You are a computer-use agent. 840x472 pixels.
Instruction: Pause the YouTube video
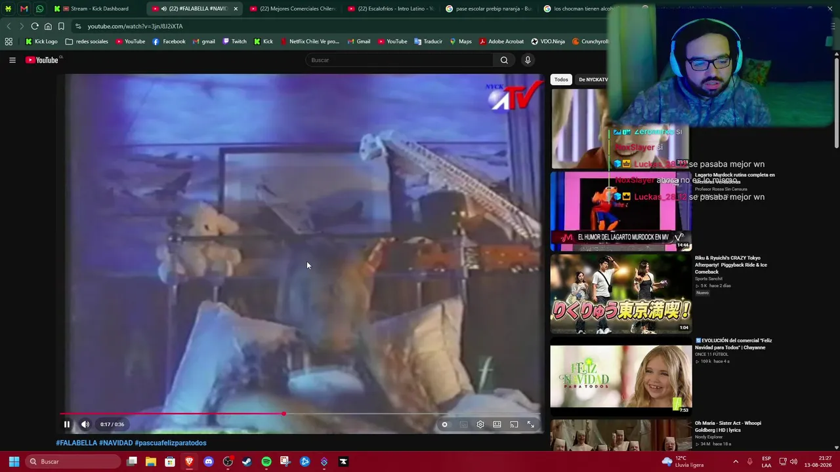(66, 424)
